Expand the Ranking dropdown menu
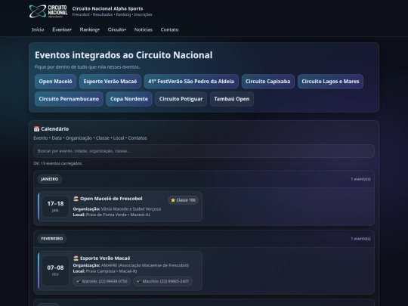Image resolution: width=408 pixels, height=306 pixels. (89, 29)
